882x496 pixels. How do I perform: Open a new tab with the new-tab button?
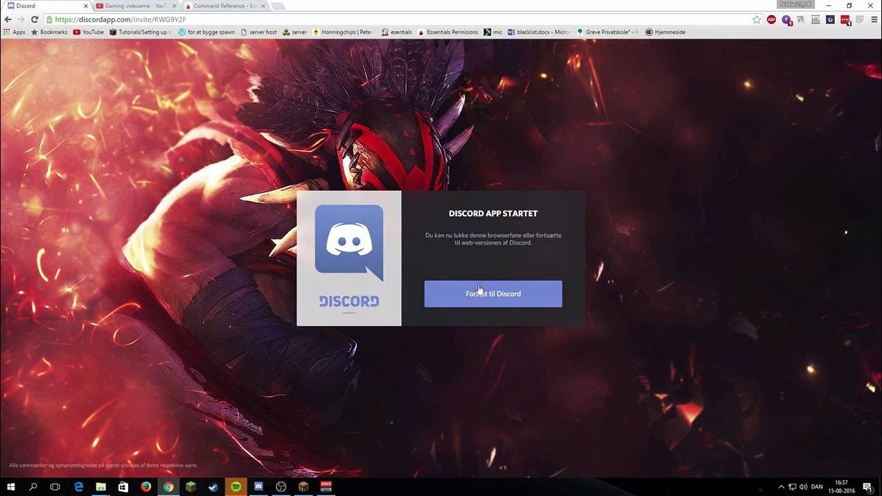(278, 6)
